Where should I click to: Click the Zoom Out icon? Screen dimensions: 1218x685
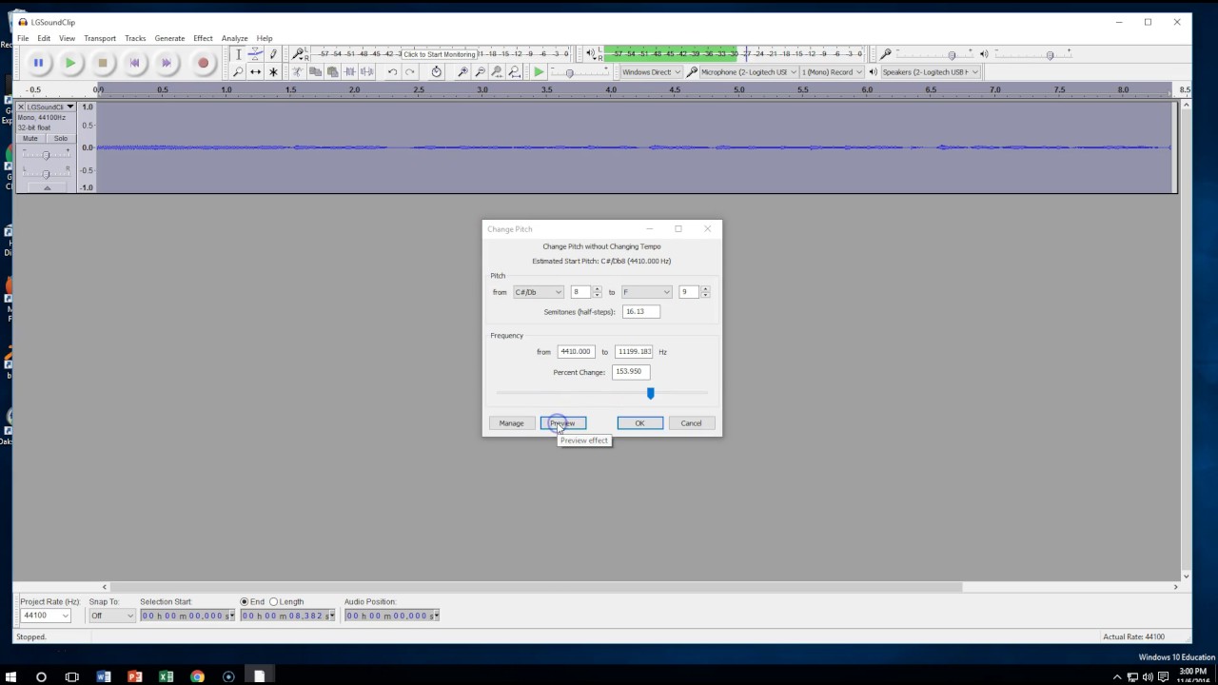coord(480,71)
